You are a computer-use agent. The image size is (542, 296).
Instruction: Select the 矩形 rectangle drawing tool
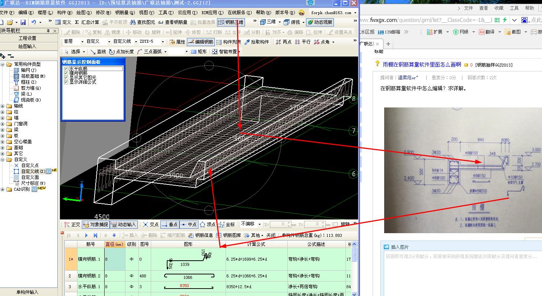tap(199, 52)
